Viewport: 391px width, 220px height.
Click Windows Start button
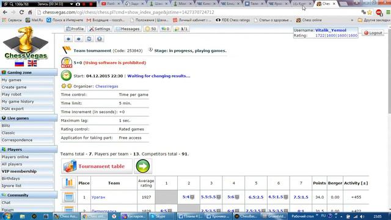click(x=7, y=216)
